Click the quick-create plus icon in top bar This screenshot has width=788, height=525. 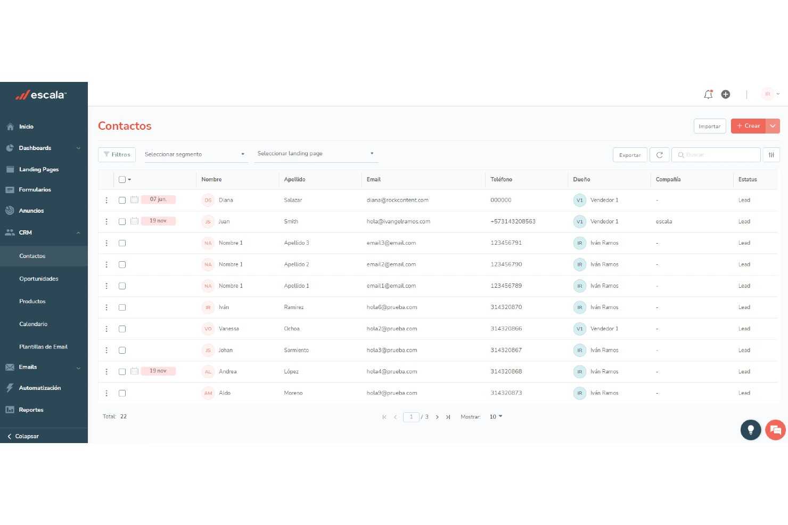[x=726, y=94]
